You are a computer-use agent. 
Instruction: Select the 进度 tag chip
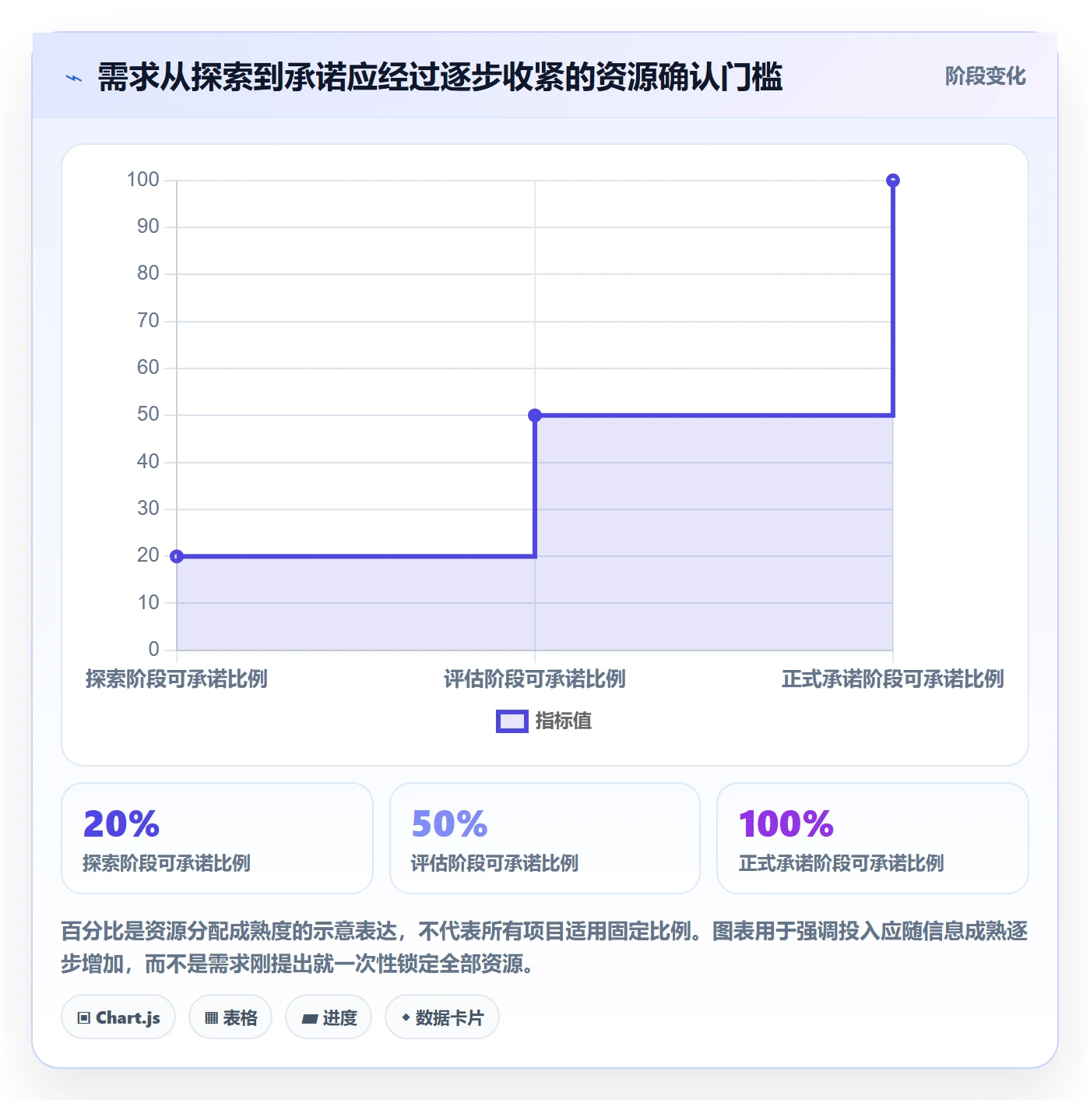click(329, 1017)
